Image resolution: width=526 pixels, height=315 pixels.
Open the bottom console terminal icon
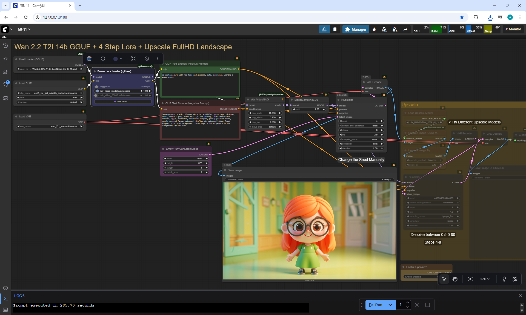(x=5, y=299)
